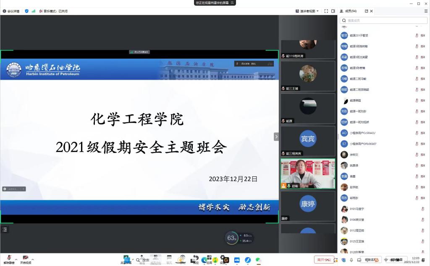Screen dimensions: 430x266
Task: Open Windows Start menu on taskbar
Action: (126, 259)
